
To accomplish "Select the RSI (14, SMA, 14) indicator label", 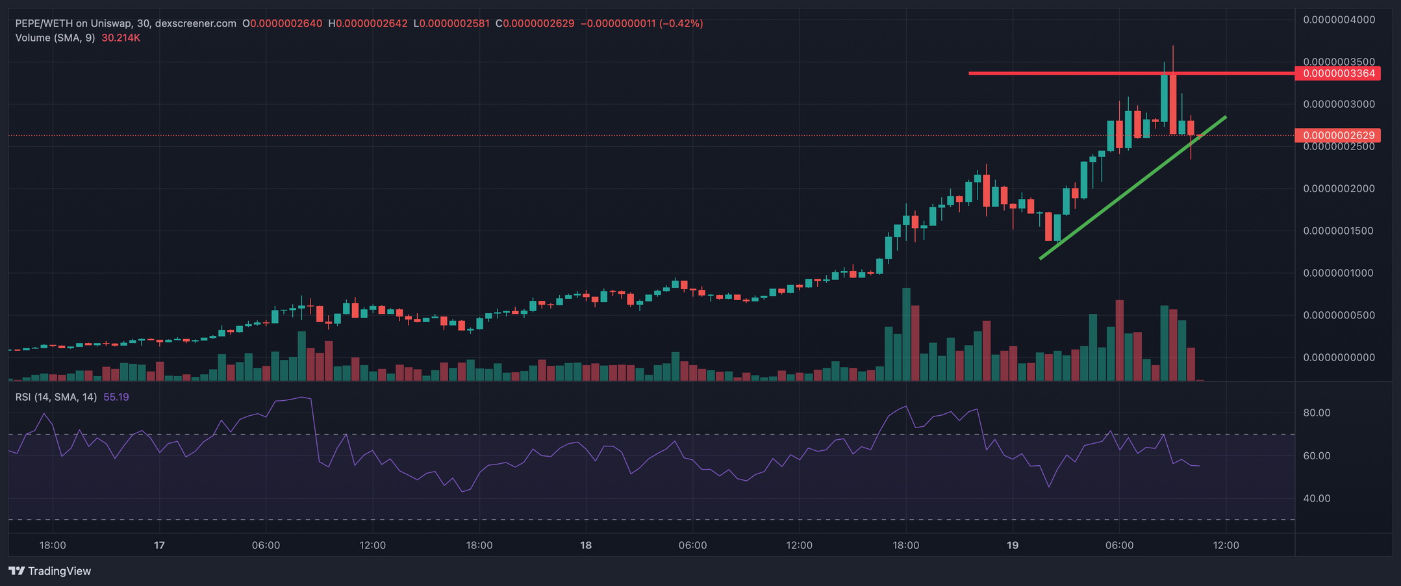I will pyautogui.click(x=56, y=397).
